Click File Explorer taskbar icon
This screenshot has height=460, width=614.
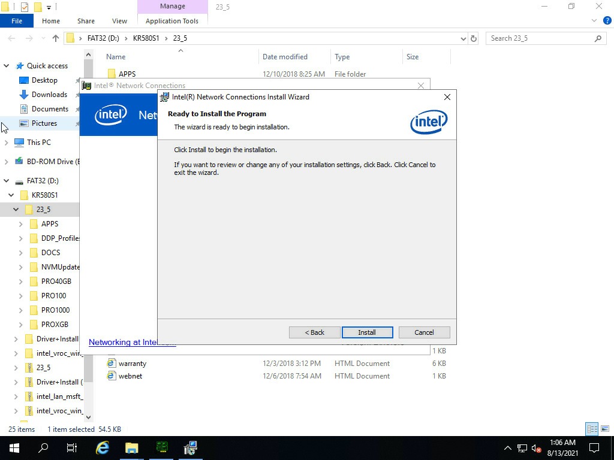(132, 448)
